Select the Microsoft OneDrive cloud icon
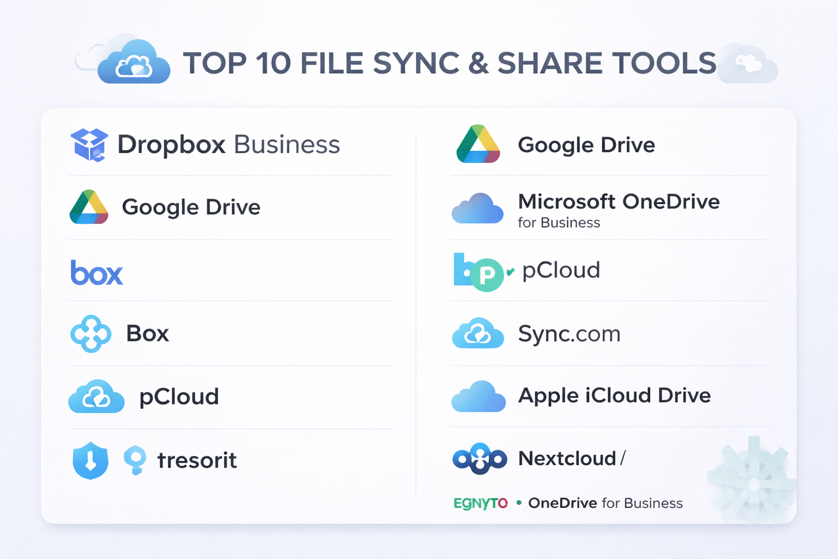838x559 pixels. click(x=477, y=208)
